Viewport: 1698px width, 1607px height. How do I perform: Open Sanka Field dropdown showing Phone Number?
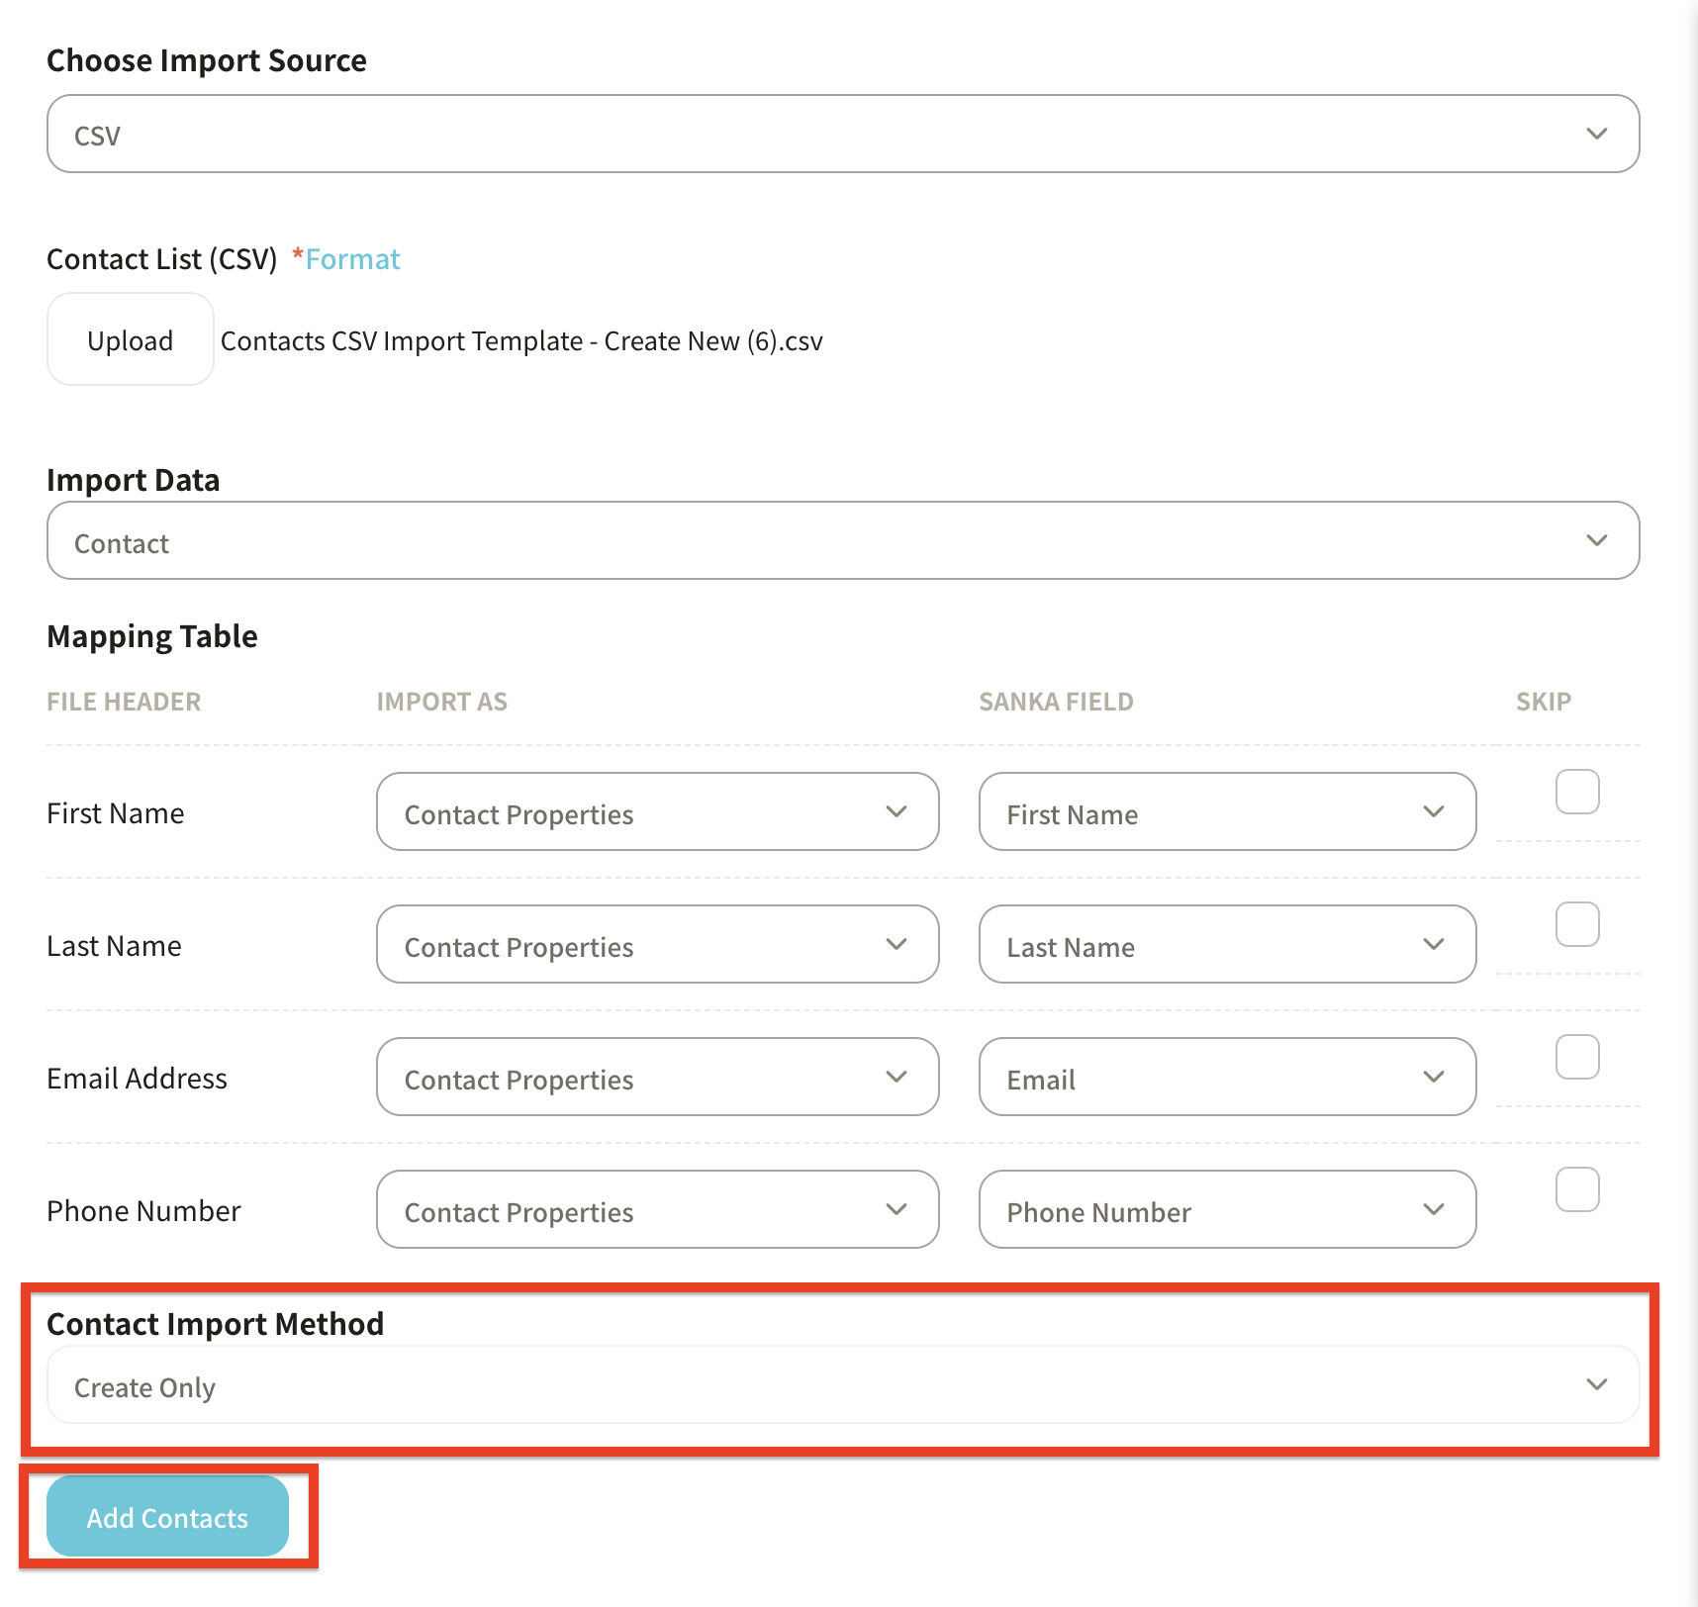(1226, 1210)
